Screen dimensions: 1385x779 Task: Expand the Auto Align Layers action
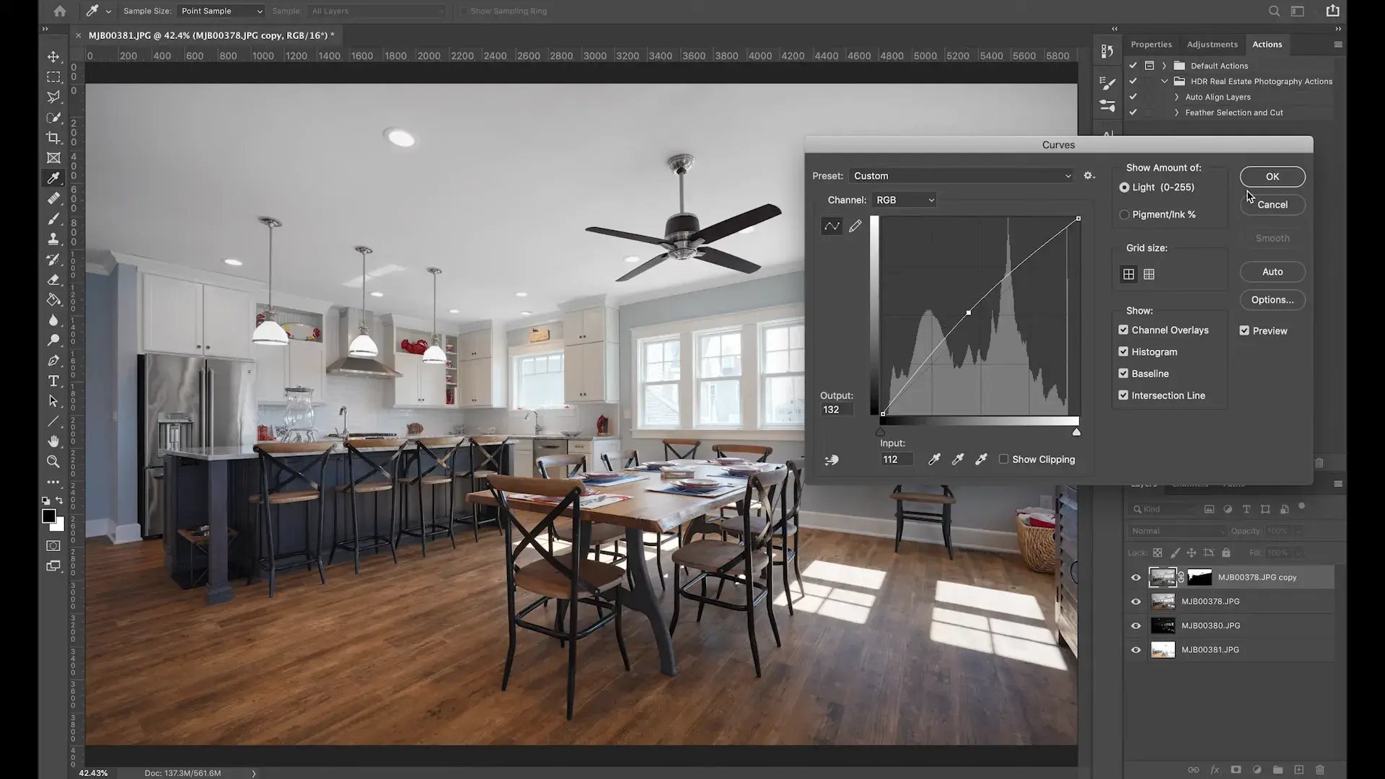click(x=1177, y=97)
